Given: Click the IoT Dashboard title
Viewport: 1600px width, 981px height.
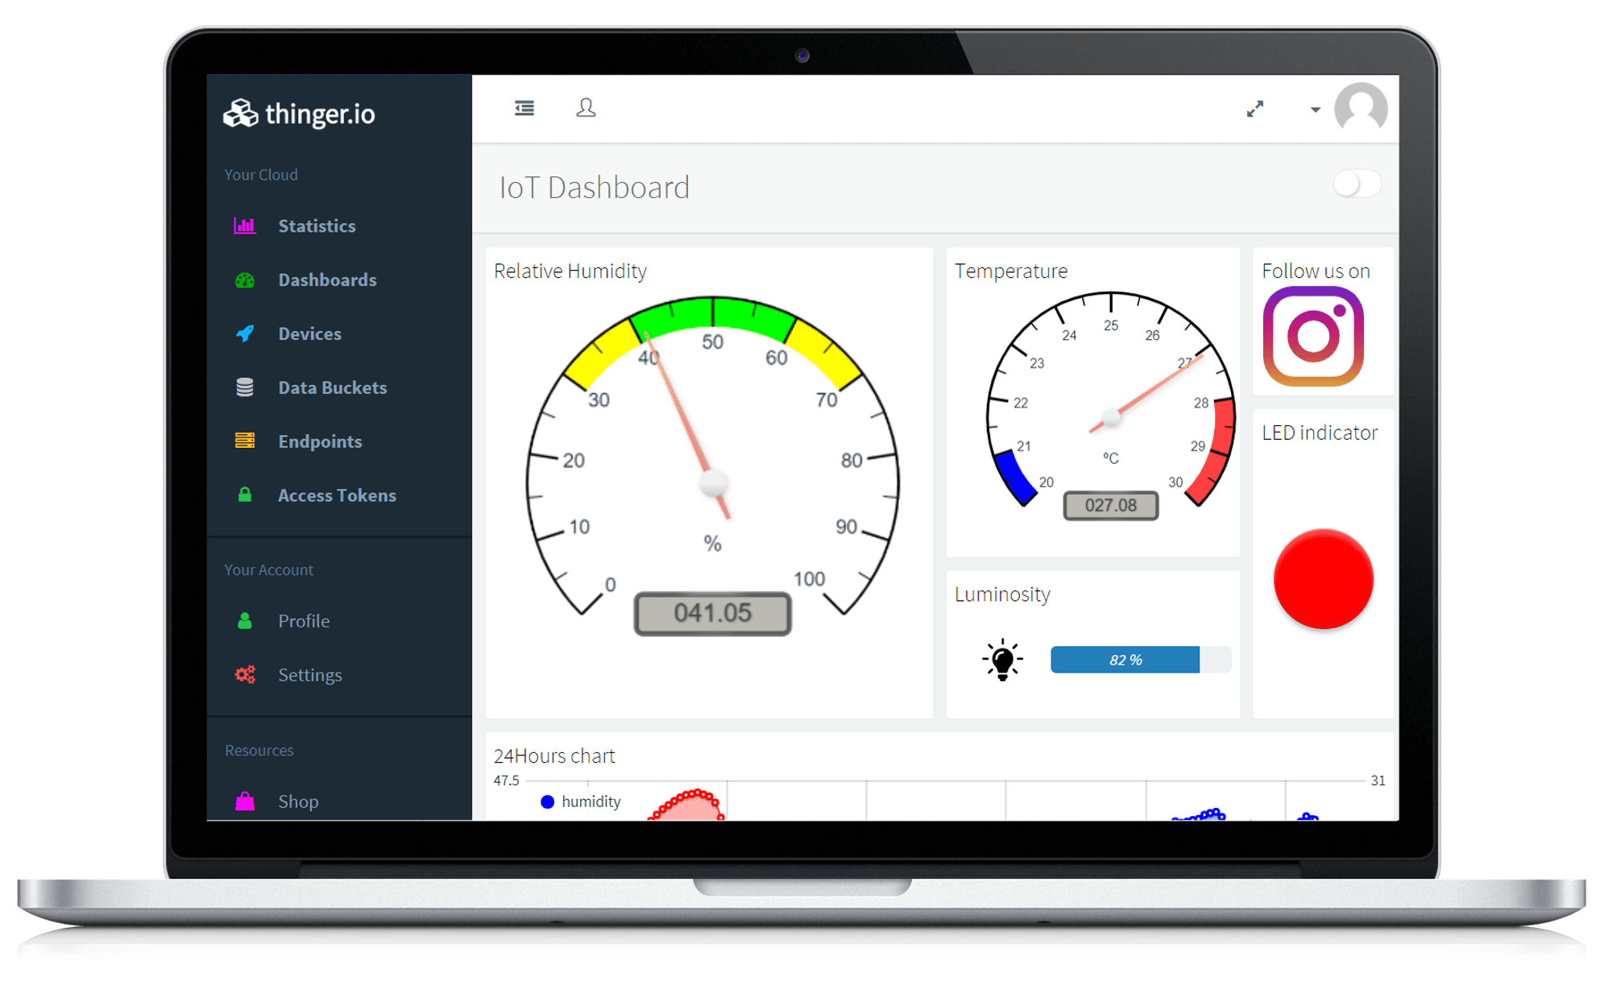Looking at the screenshot, I should [x=595, y=188].
